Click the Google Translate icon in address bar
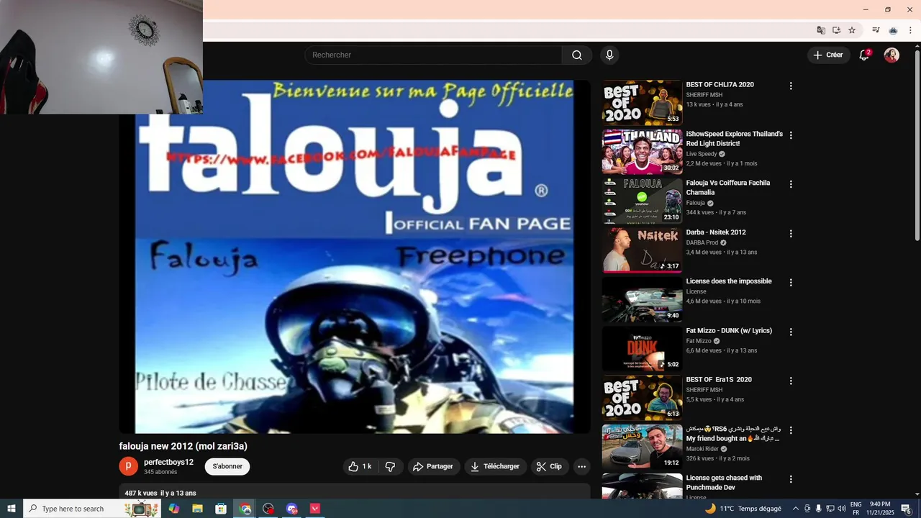Viewport: 921px width, 518px height. (x=821, y=30)
